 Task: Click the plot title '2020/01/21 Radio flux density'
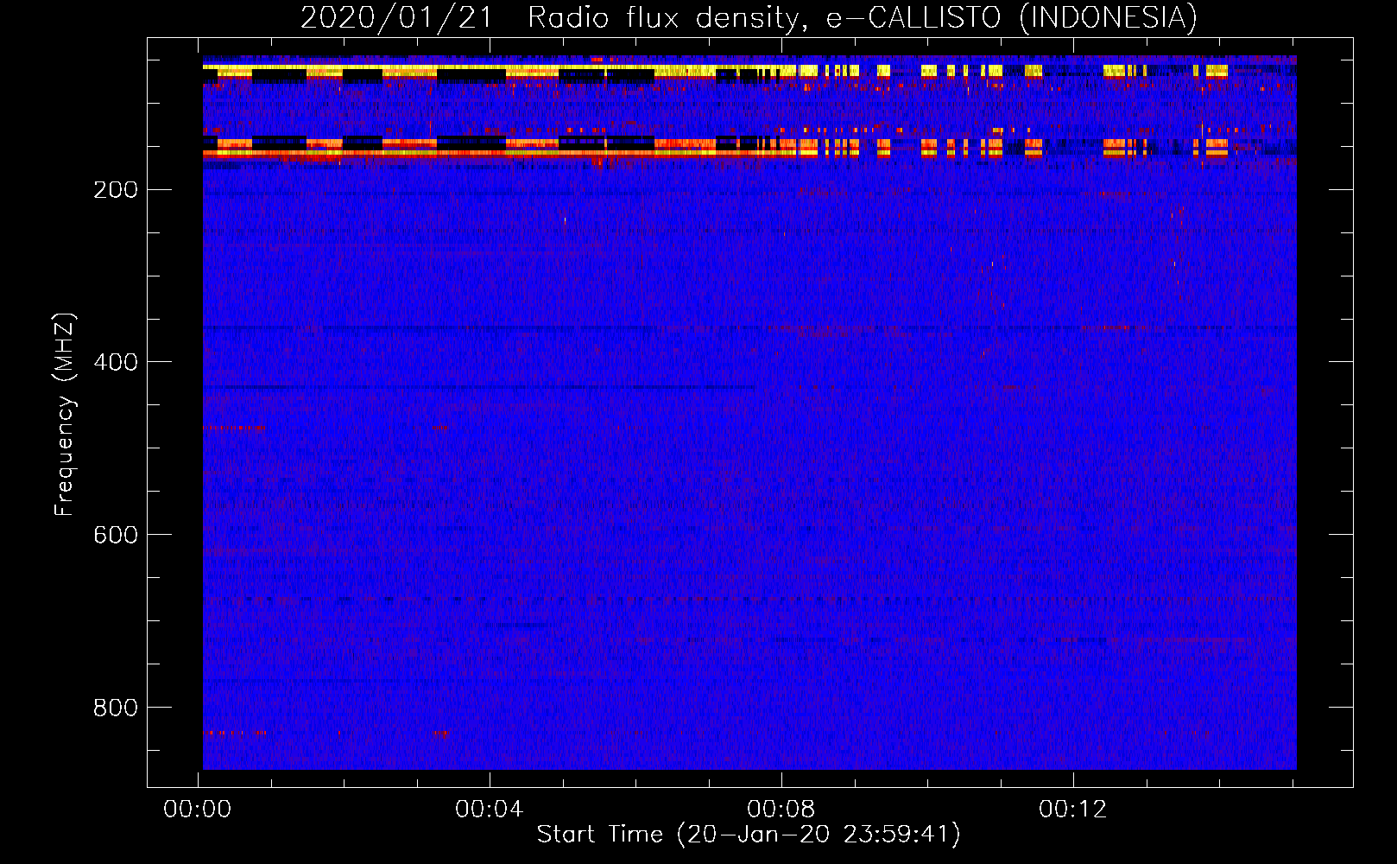[555, 18]
